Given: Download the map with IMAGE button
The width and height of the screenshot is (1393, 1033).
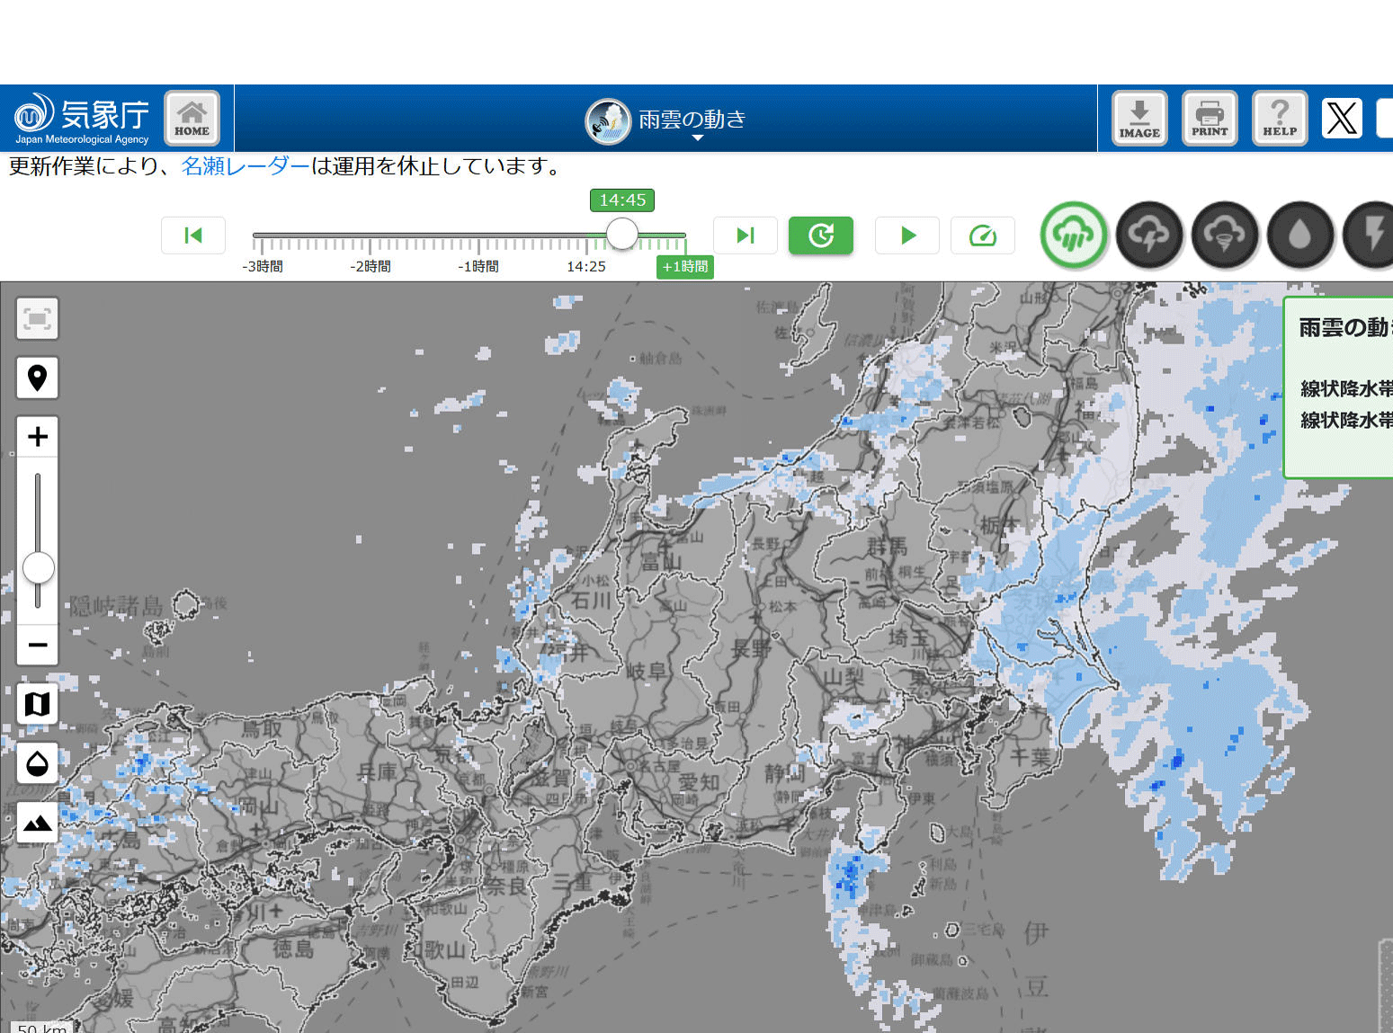Looking at the screenshot, I should (1139, 118).
